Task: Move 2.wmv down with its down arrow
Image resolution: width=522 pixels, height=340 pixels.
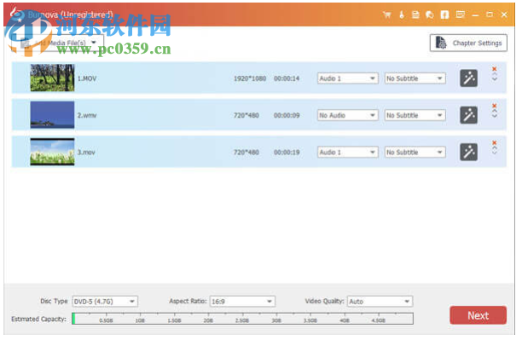Action: point(495,116)
